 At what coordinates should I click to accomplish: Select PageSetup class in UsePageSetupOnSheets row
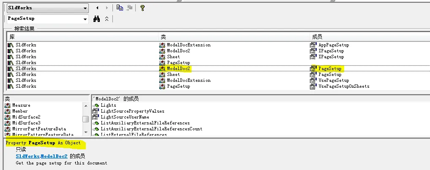178,86
